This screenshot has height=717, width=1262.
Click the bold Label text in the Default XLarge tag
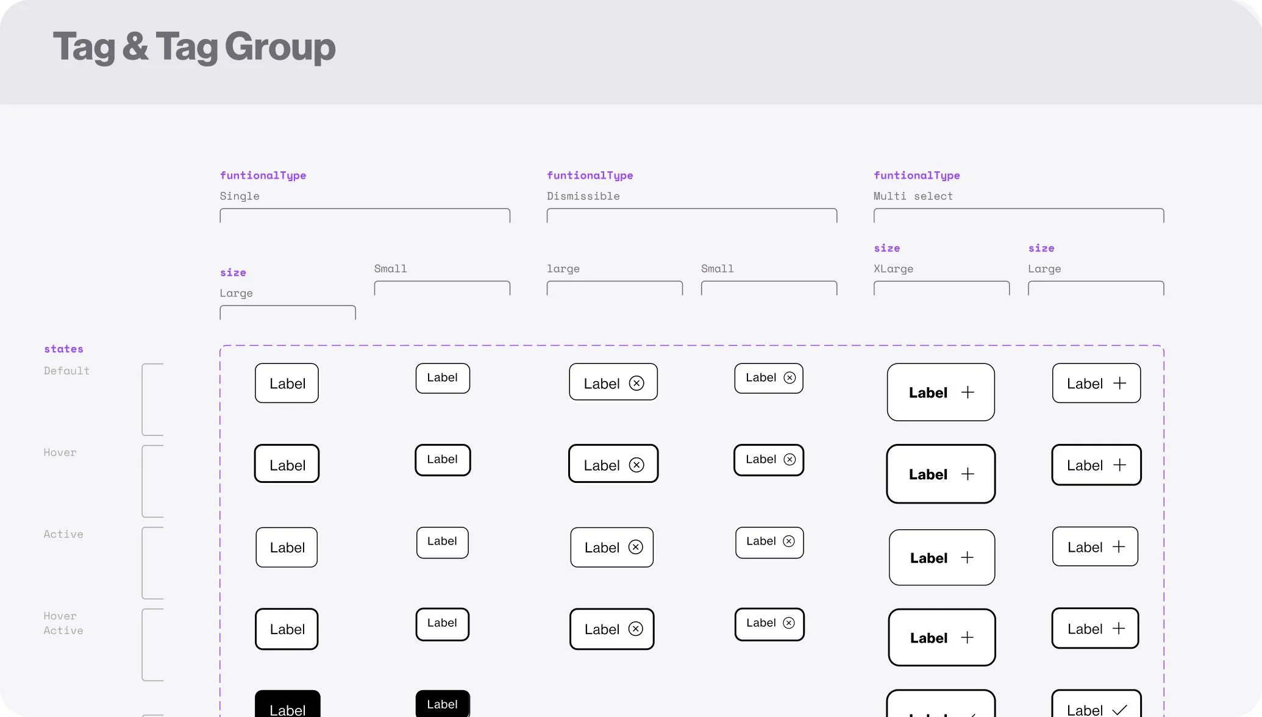click(x=928, y=393)
